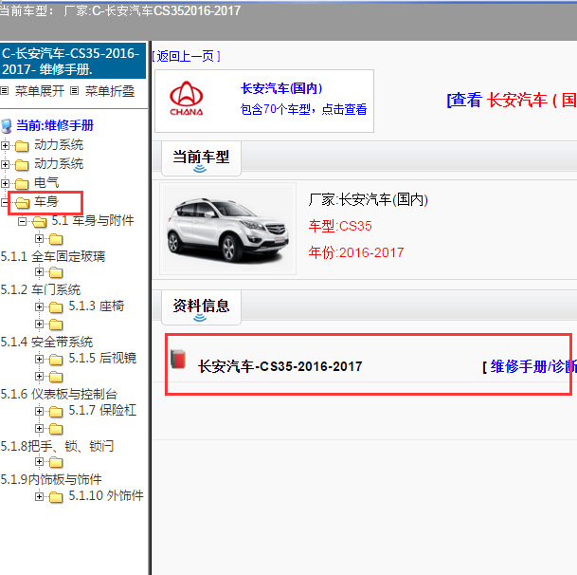
Task: Select the 当前车型 tab
Action: 201,158
